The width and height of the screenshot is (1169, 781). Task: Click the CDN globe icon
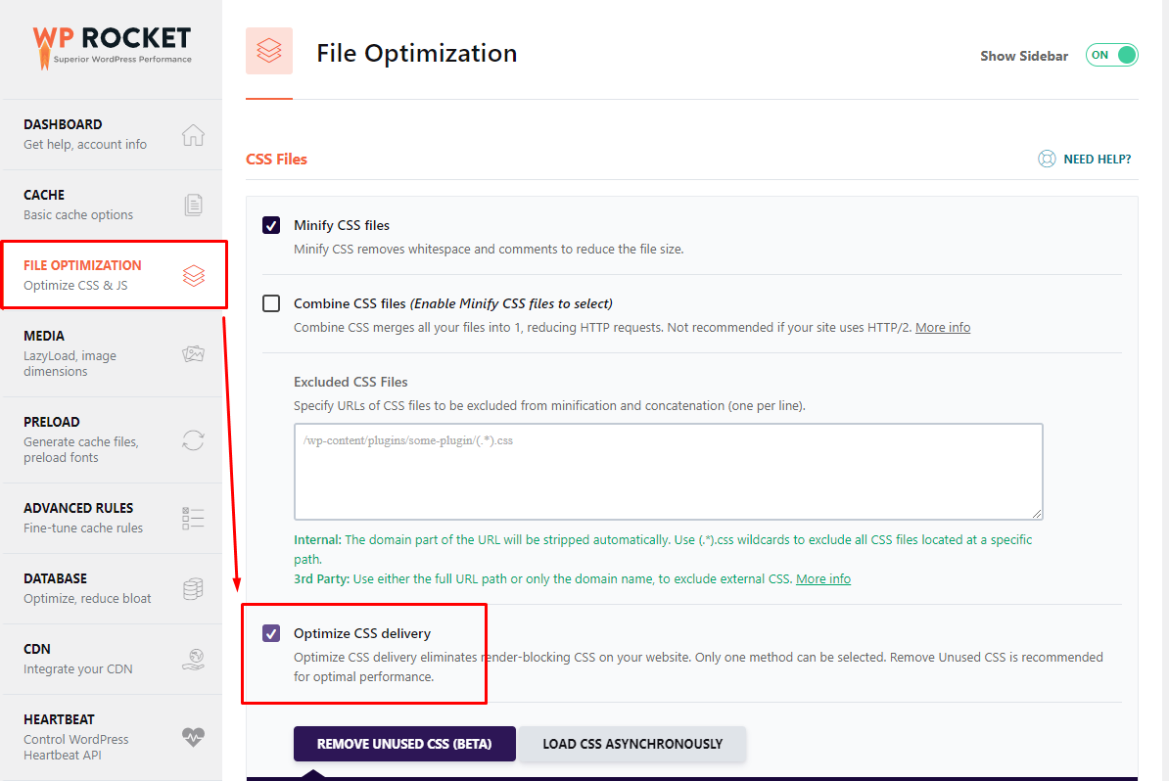tap(193, 660)
